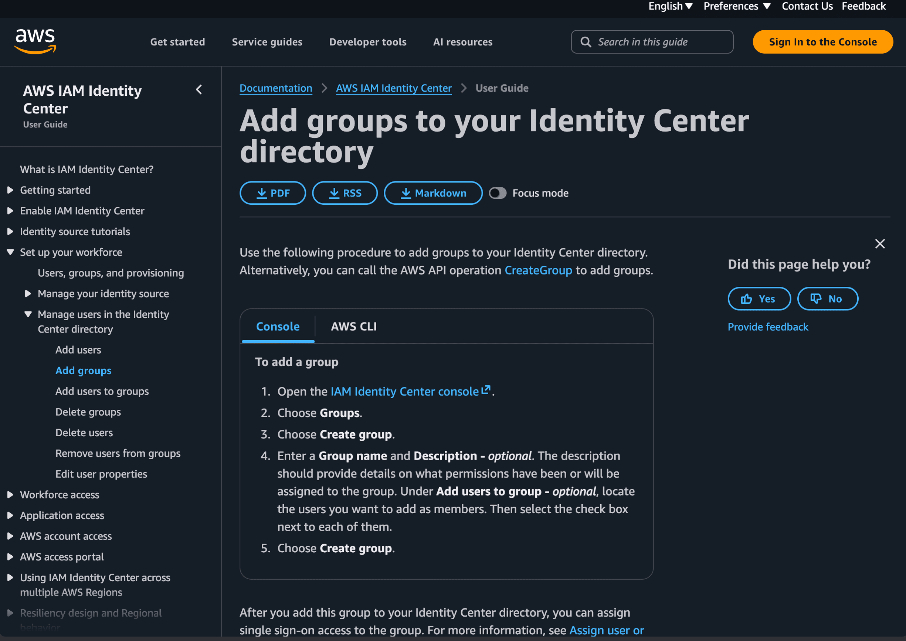Open the Add users page
The width and height of the screenshot is (906, 641).
[78, 350]
